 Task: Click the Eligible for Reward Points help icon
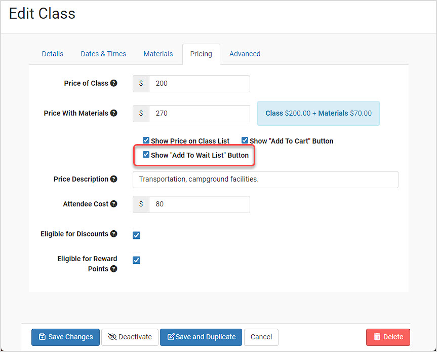(x=114, y=269)
